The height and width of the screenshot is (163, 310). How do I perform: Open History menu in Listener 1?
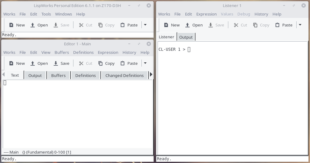tap(261, 14)
